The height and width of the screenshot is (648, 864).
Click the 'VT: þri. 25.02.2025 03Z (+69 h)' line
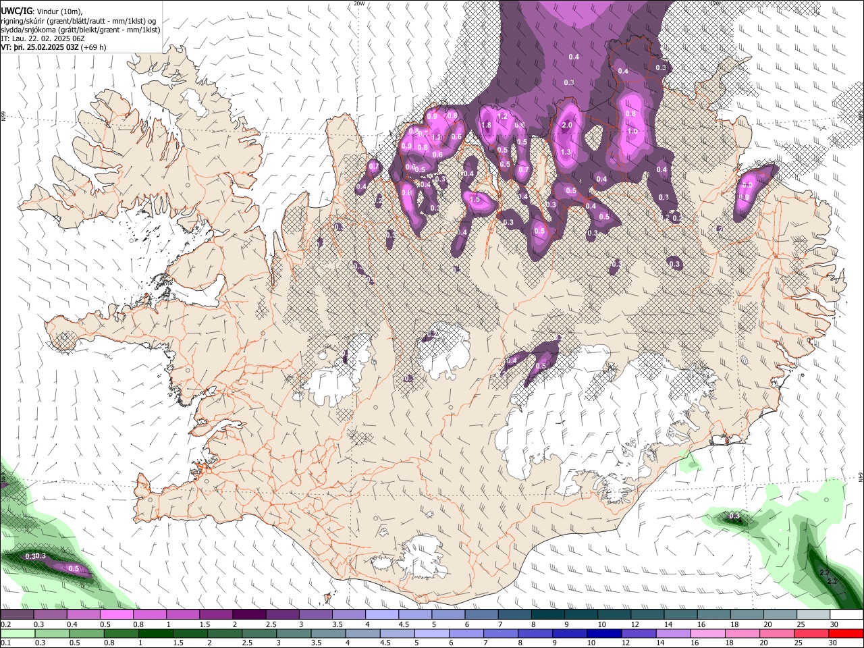(x=53, y=47)
